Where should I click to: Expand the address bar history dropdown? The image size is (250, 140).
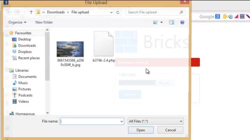[x=111, y=12]
